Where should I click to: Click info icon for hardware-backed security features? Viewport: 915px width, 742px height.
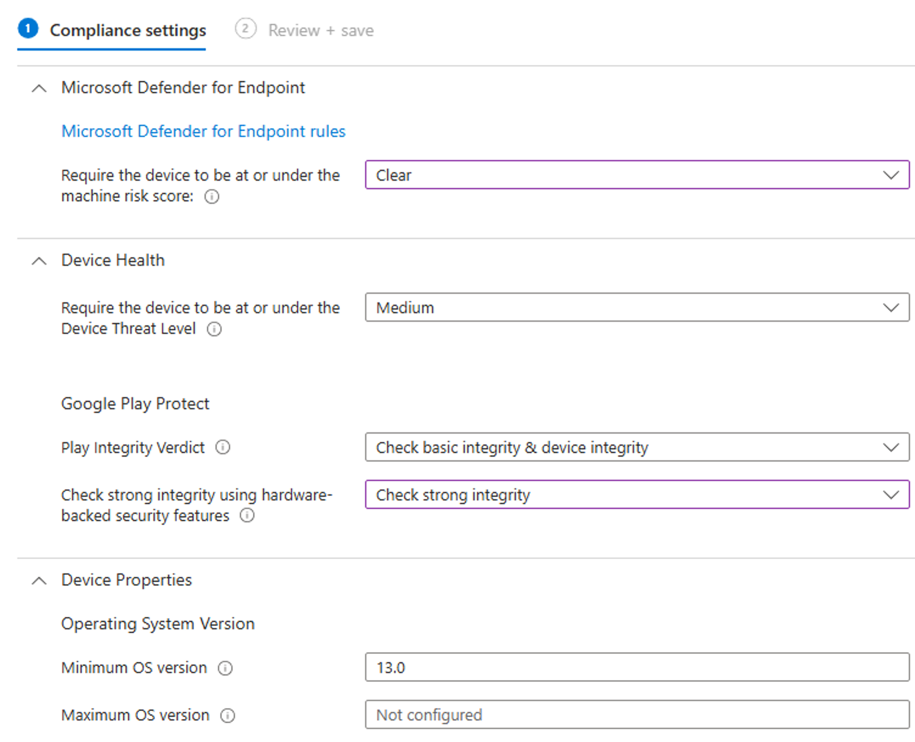click(247, 516)
